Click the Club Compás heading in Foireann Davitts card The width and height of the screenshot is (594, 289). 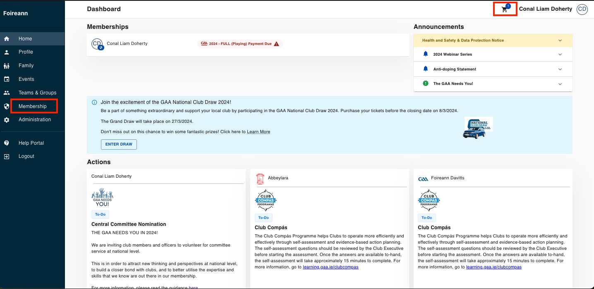[x=434, y=228]
